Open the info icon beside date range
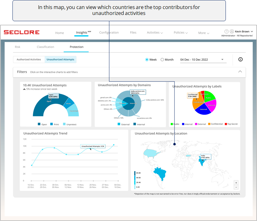 pos(240,59)
